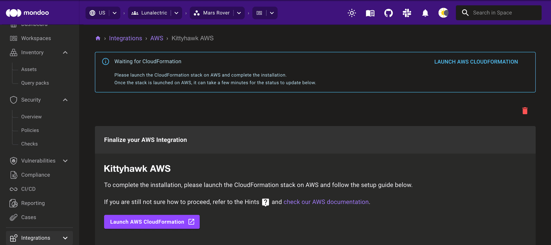Viewport: 551px width, 245px height.
Task: Select Query packs under Inventory
Action: (x=35, y=83)
